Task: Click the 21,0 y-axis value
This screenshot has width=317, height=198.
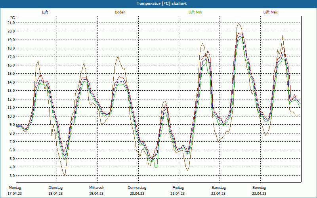Action: [11, 23]
